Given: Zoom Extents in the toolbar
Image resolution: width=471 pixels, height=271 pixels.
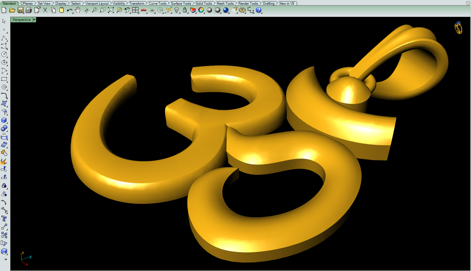Looking at the screenshot, I should pyautogui.click(x=111, y=10).
